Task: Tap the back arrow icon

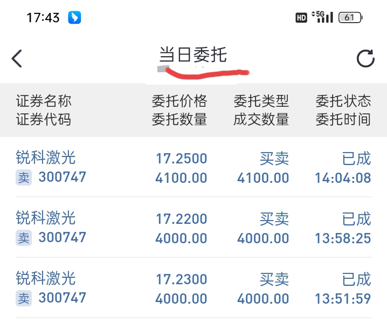Action: [17, 59]
